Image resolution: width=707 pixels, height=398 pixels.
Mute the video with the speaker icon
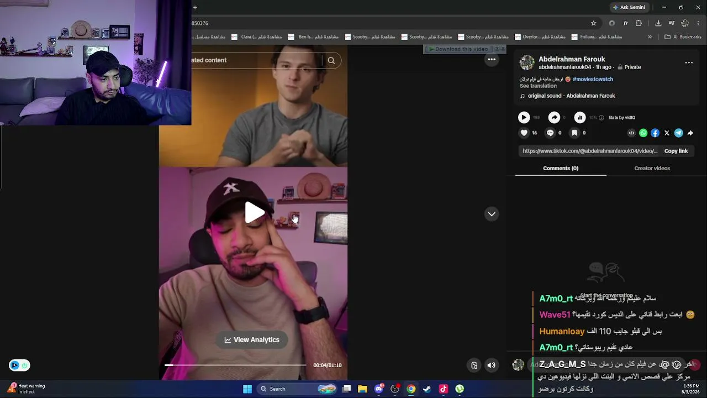click(491, 365)
